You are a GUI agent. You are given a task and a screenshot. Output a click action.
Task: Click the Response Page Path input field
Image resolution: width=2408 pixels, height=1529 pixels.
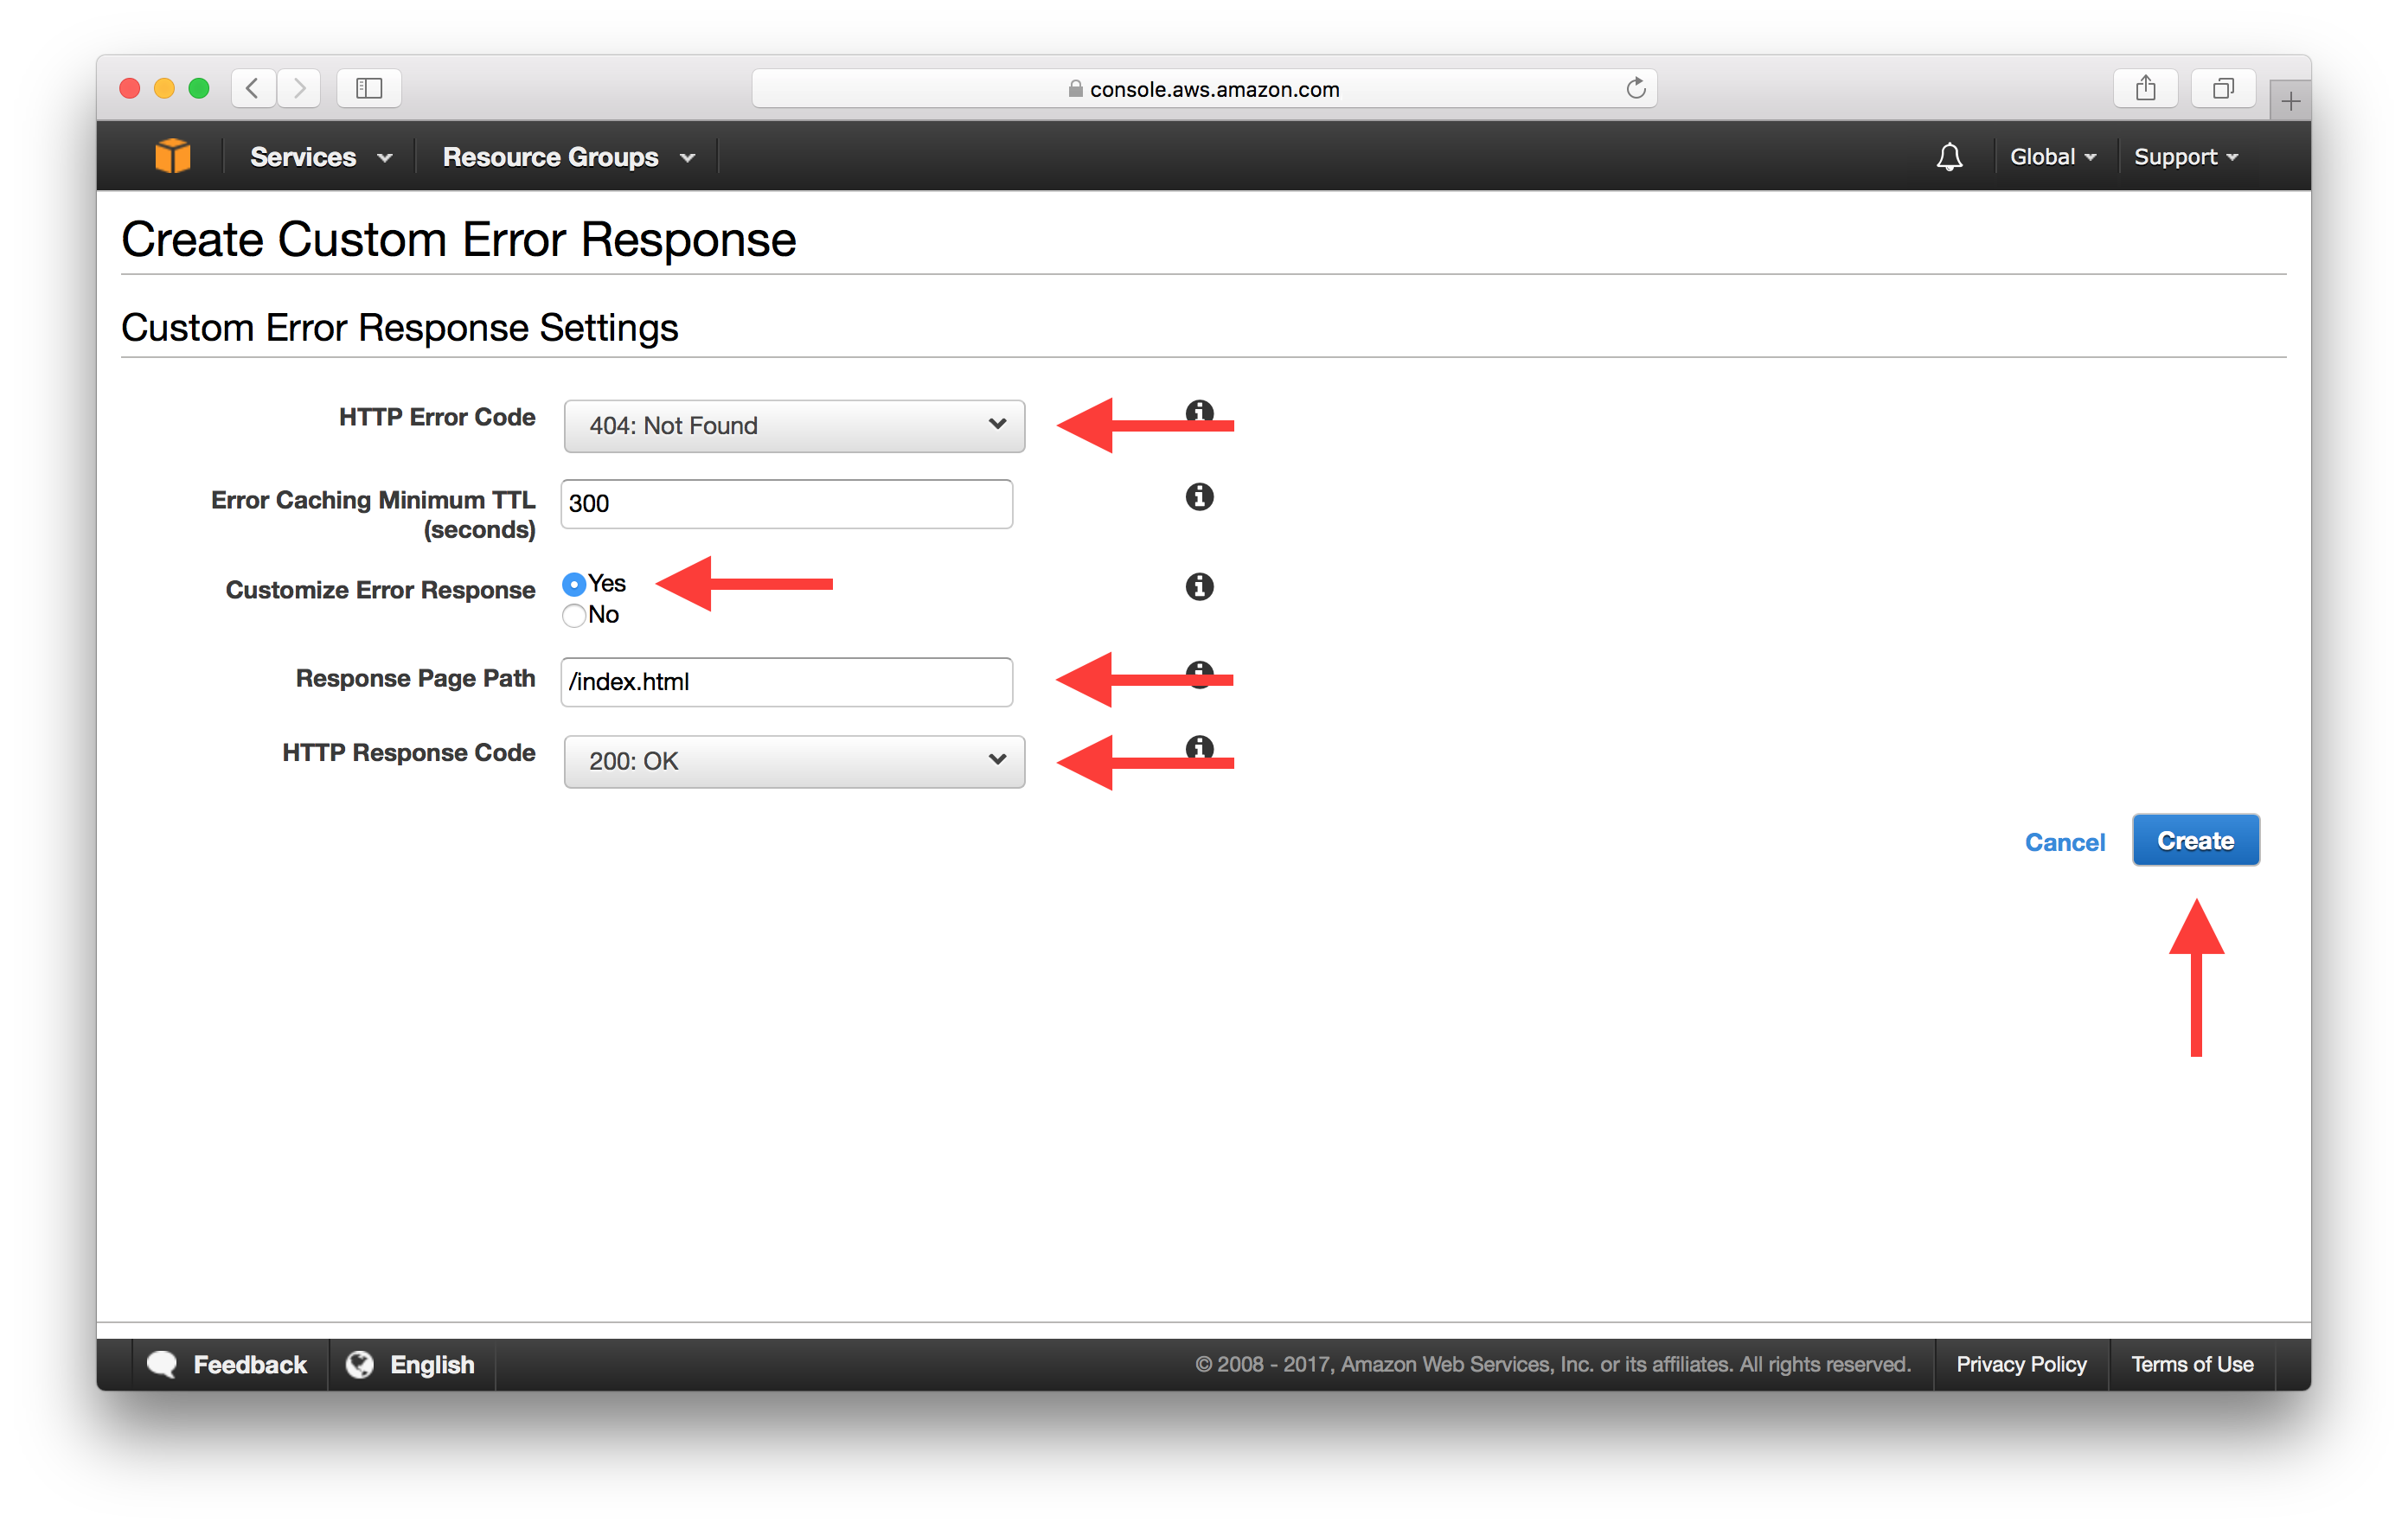click(x=790, y=683)
